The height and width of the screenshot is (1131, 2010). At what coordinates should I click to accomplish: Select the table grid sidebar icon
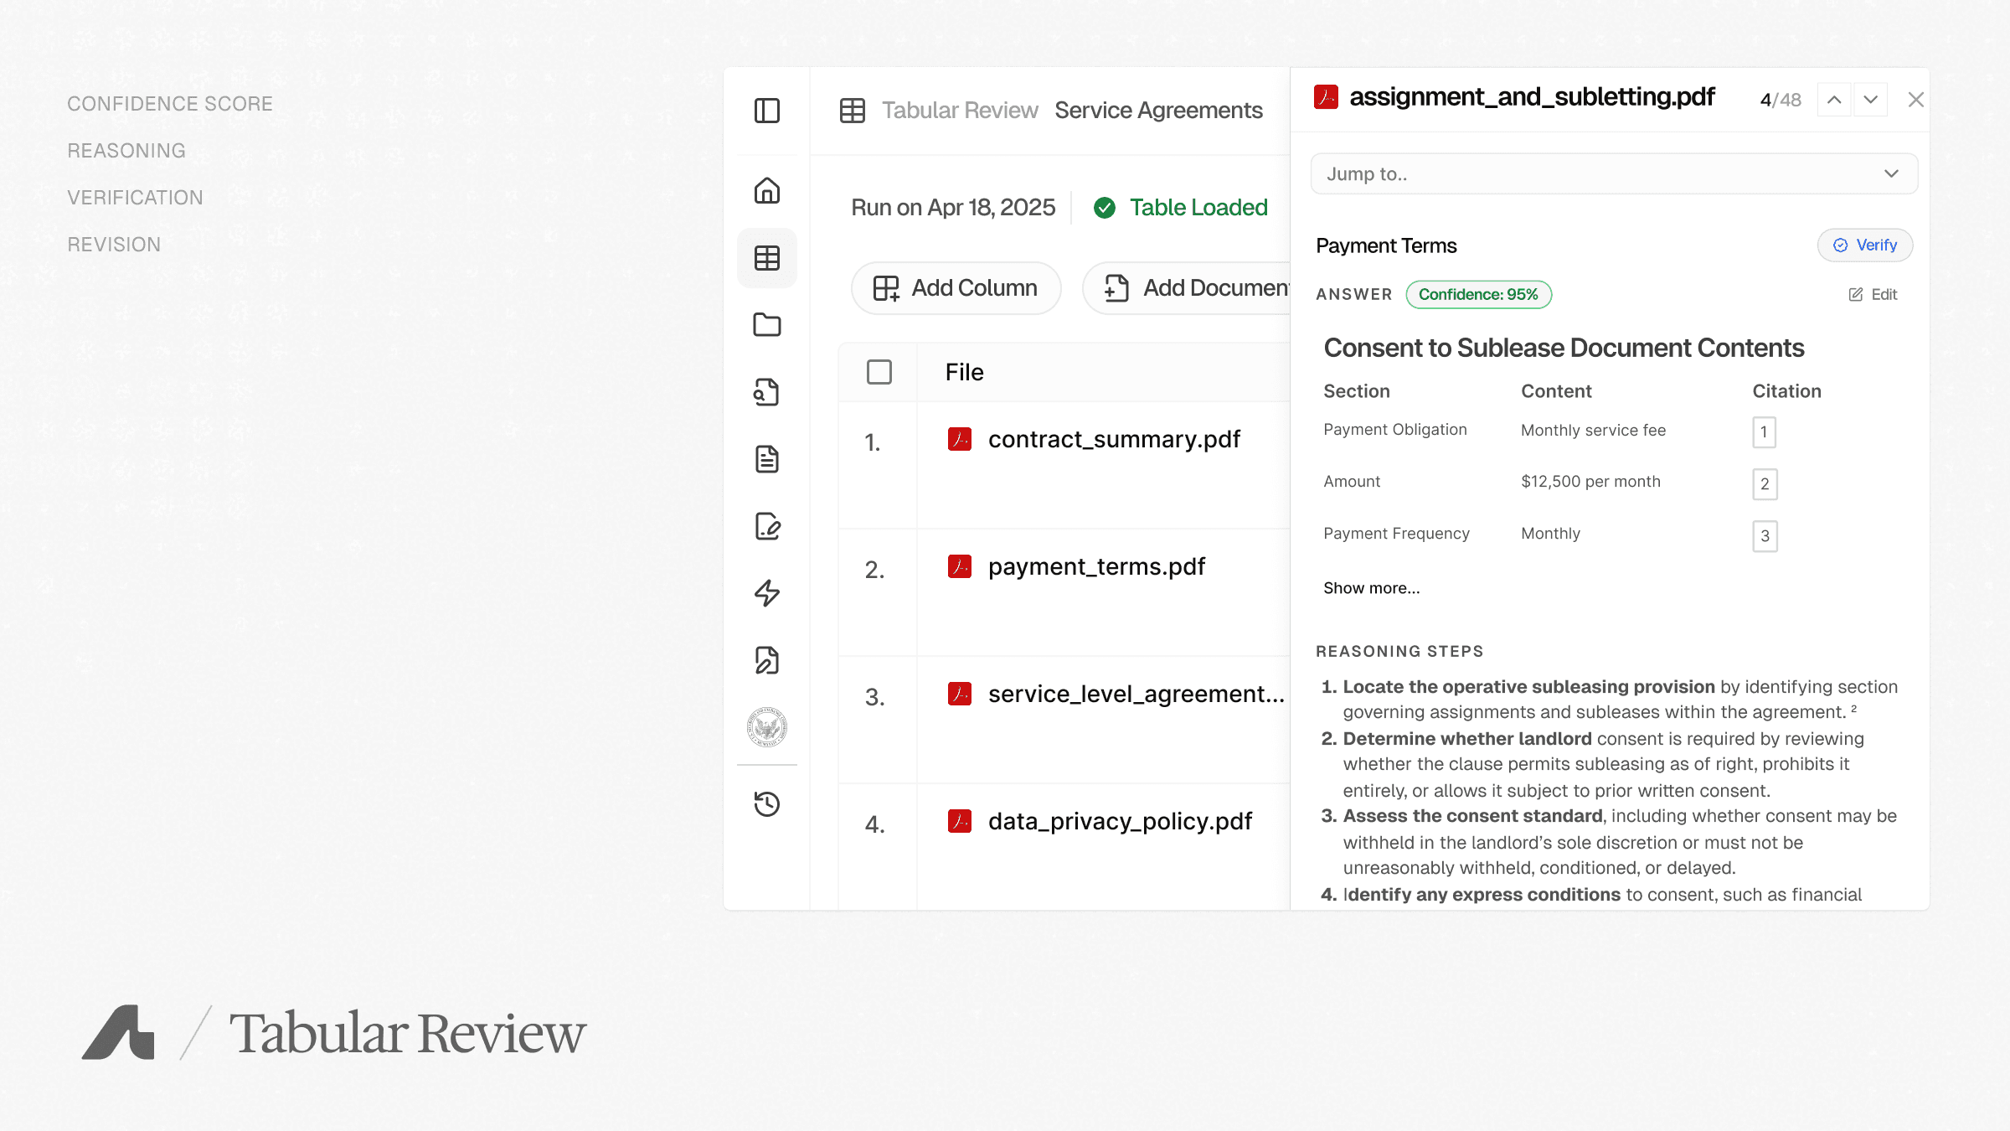point(766,258)
